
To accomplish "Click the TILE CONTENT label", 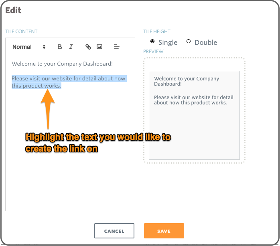I will pos(21,32).
